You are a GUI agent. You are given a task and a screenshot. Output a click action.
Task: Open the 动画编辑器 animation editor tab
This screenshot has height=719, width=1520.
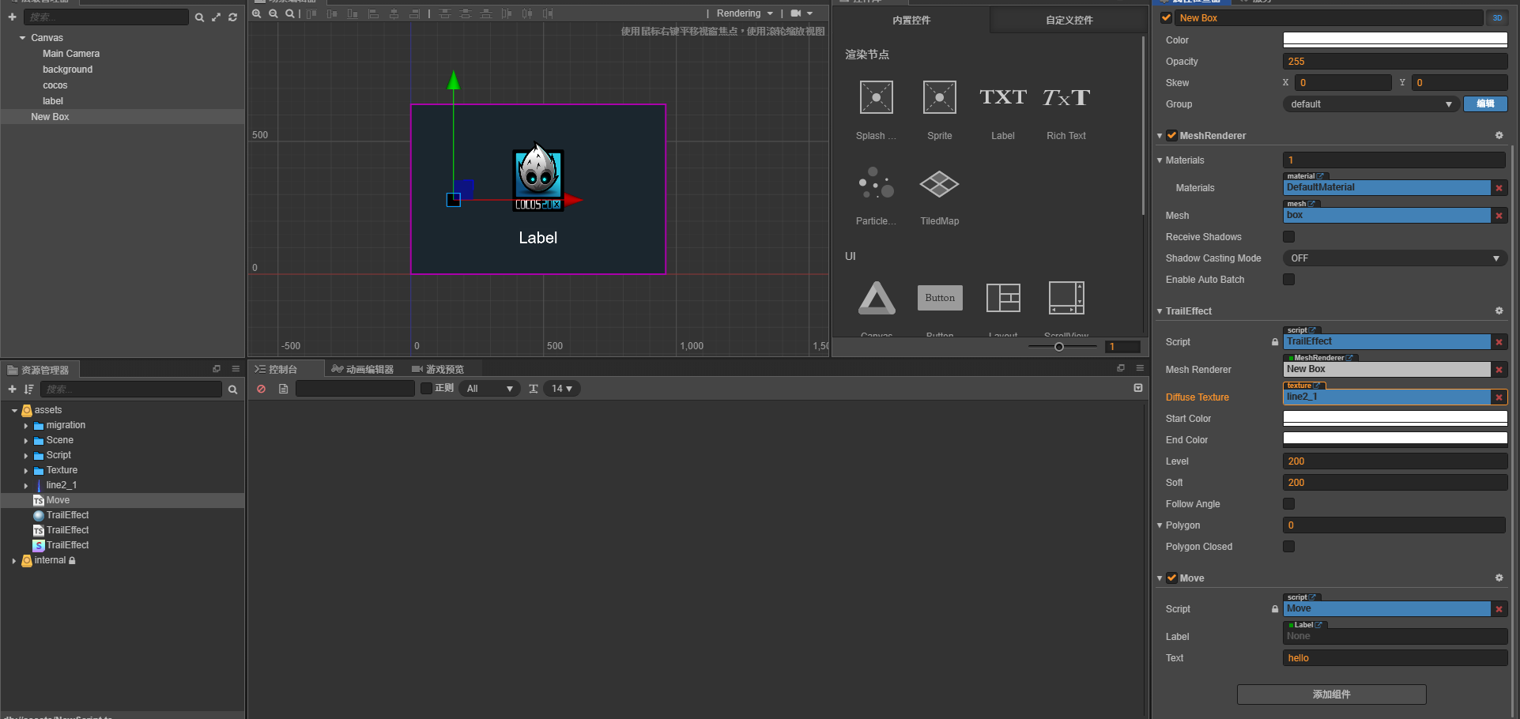coord(363,369)
